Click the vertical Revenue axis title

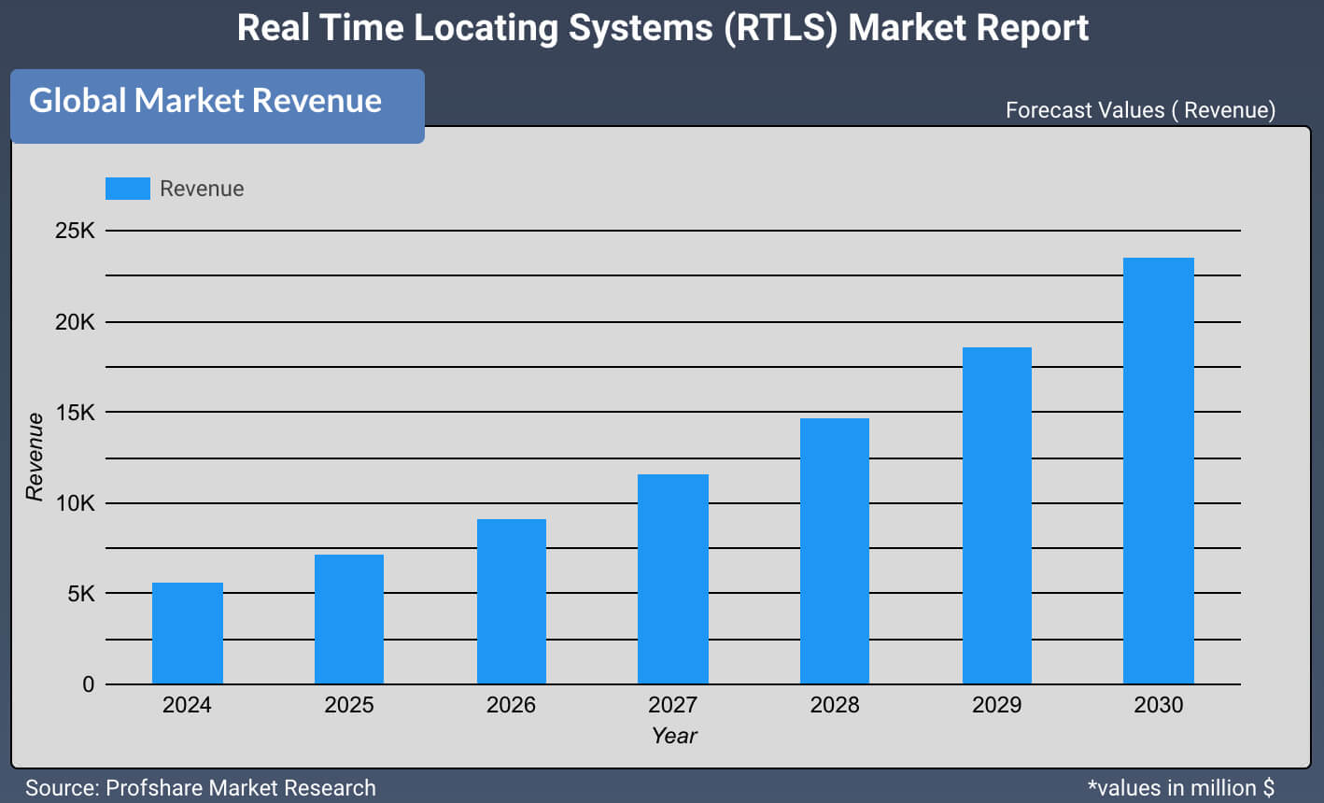click(x=35, y=457)
